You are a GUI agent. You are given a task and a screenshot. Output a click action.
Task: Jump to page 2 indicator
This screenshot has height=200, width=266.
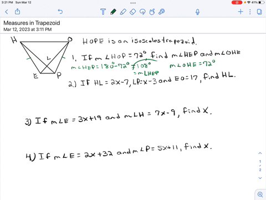260,170
